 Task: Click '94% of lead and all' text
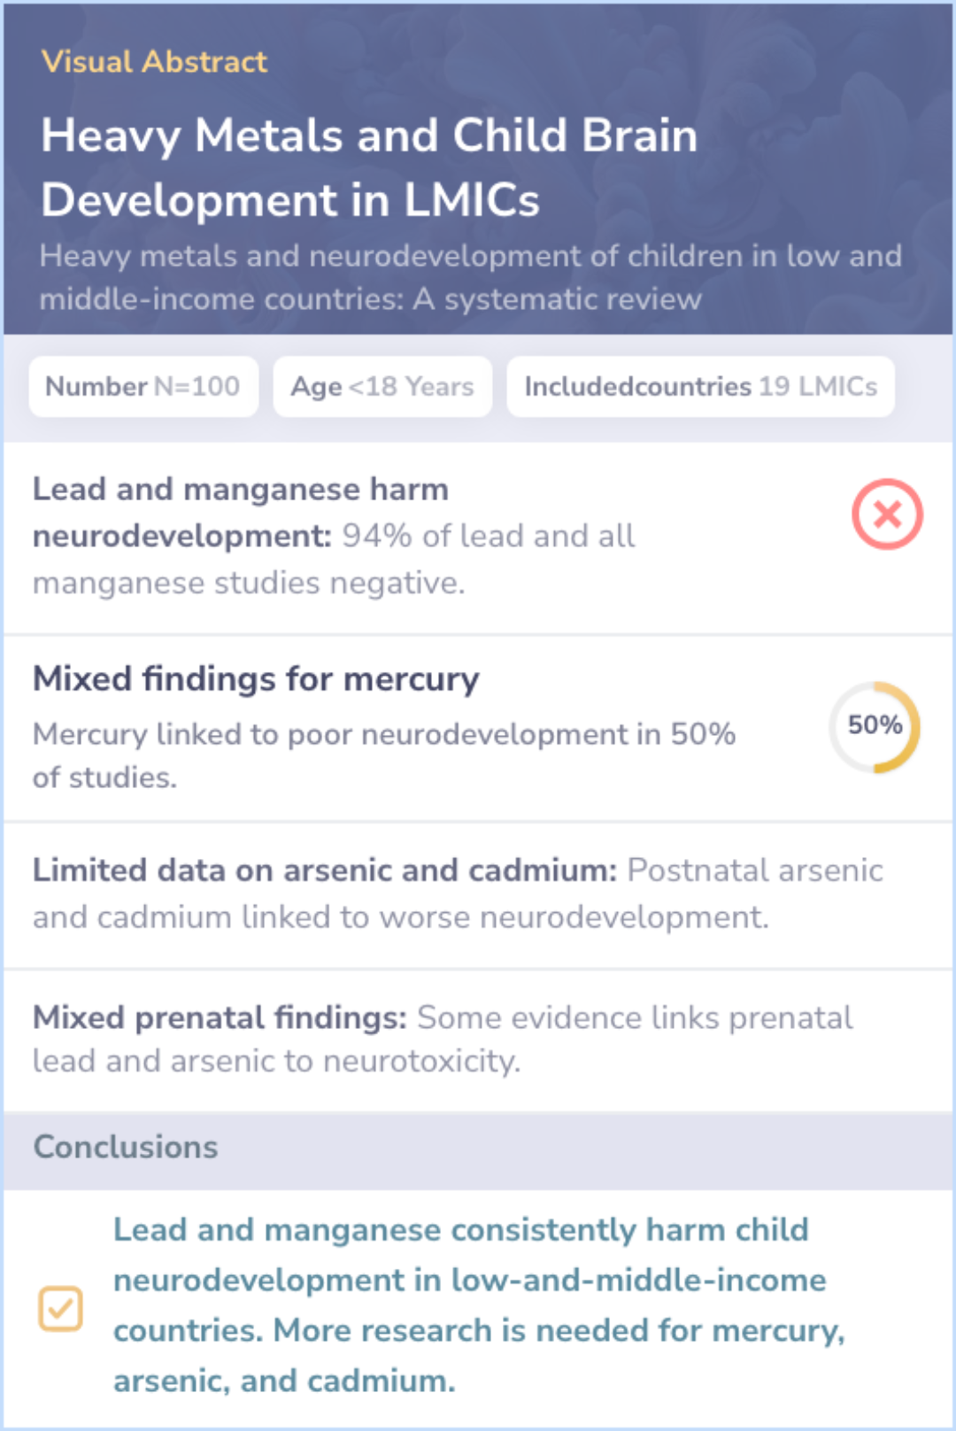click(x=489, y=536)
